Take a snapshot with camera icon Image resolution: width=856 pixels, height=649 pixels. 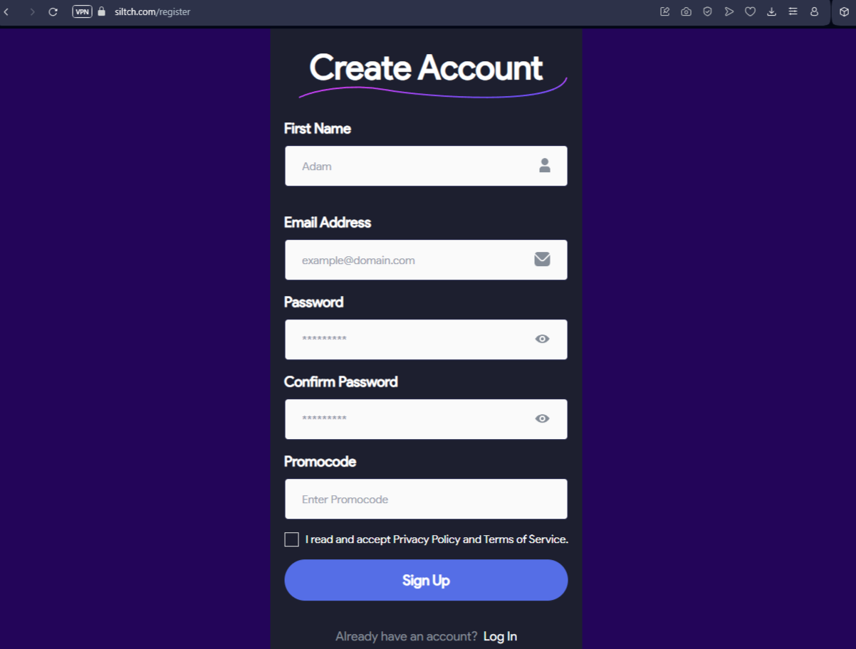coord(686,11)
